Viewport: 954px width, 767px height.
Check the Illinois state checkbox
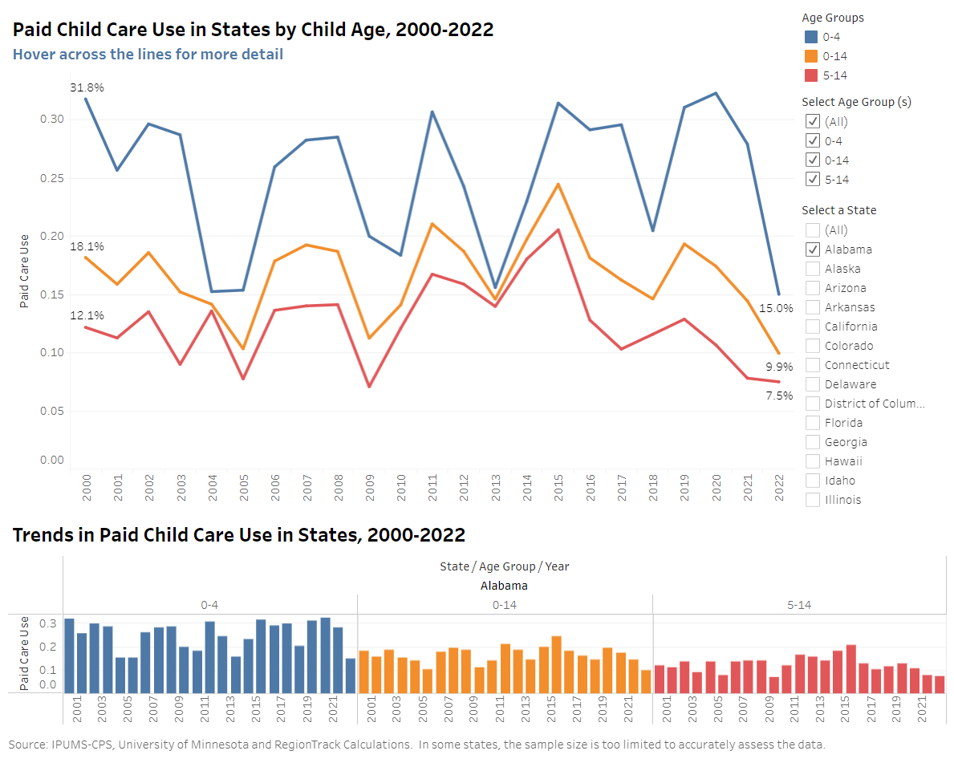[813, 500]
